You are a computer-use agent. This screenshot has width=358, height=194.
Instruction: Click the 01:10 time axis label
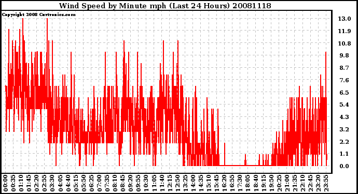(21, 183)
